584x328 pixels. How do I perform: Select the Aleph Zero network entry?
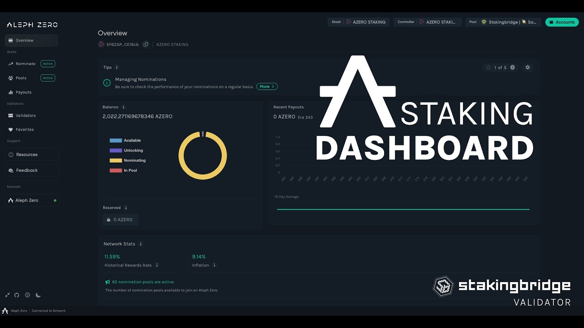[31, 200]
